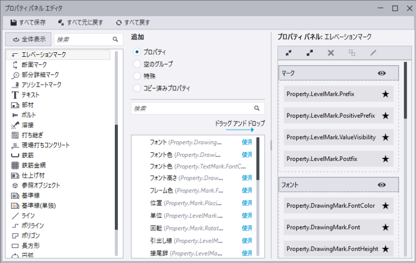416x263 pixels.
Task: Select 現場打ちコンクリート icon entry
Action: pos(15,145)
